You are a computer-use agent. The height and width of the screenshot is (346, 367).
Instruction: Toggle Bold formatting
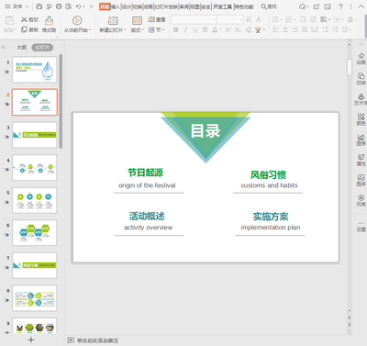[x=175, y=29]
